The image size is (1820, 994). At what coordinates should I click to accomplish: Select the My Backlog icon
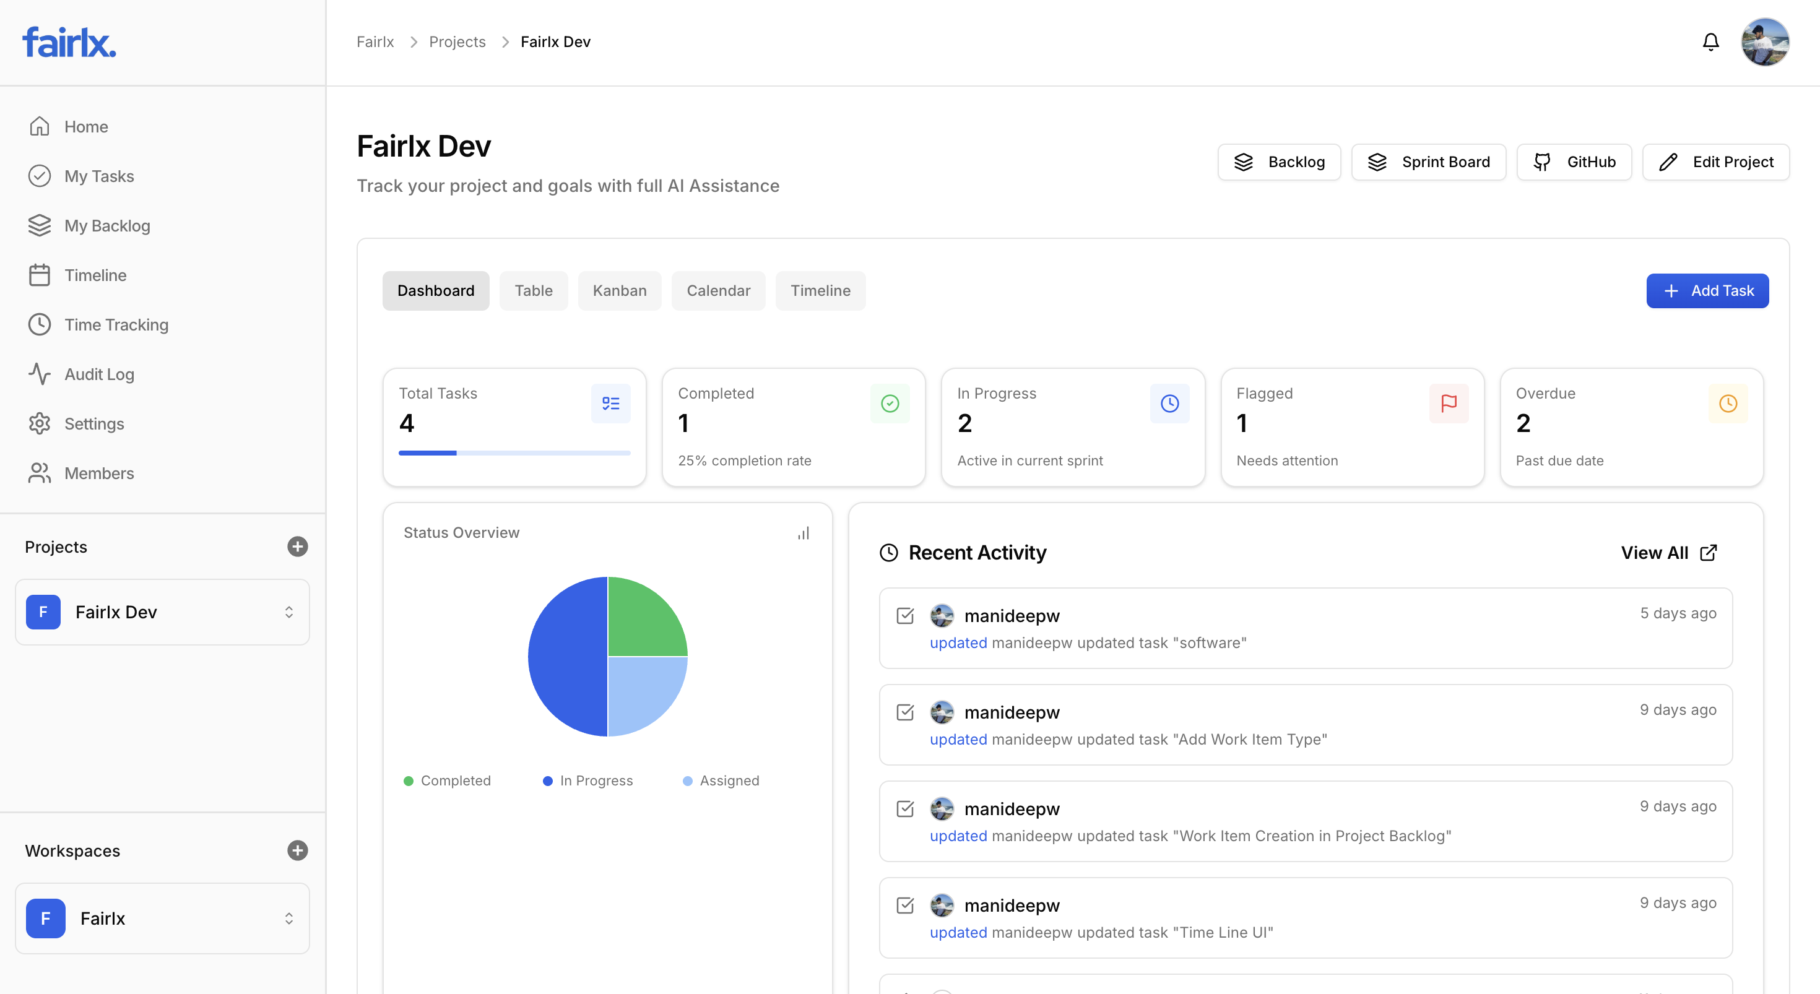(x=40, y=225)
